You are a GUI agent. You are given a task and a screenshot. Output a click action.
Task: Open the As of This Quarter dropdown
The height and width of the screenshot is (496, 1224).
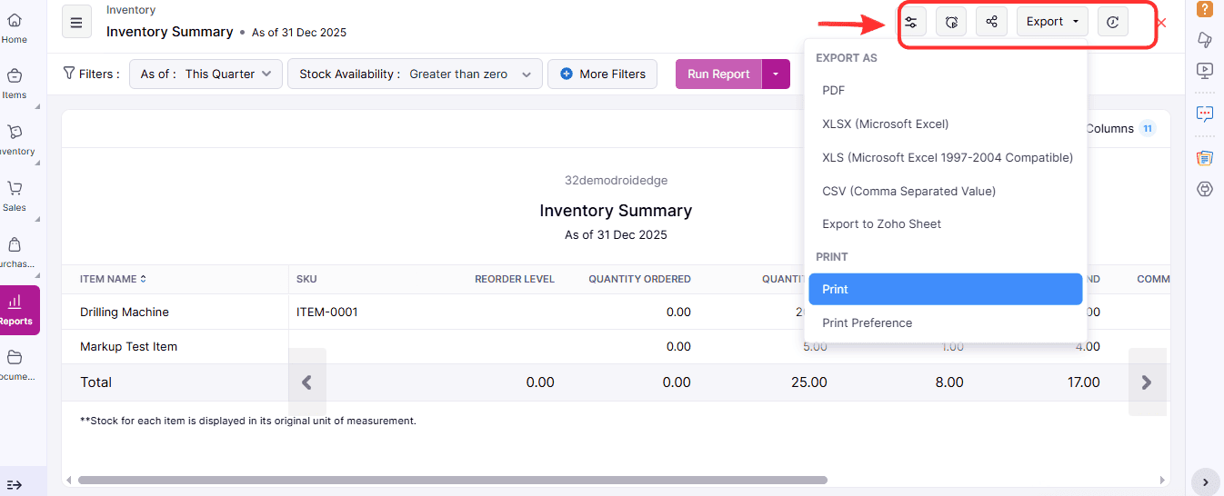pos(206,74)
